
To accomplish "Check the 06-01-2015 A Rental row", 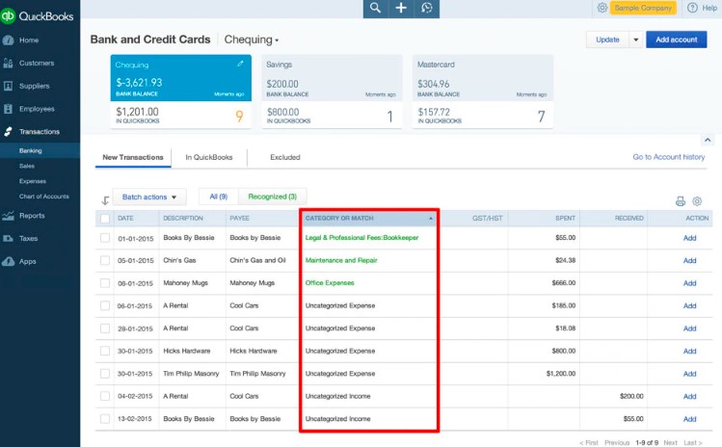I will tap(105, 305).
